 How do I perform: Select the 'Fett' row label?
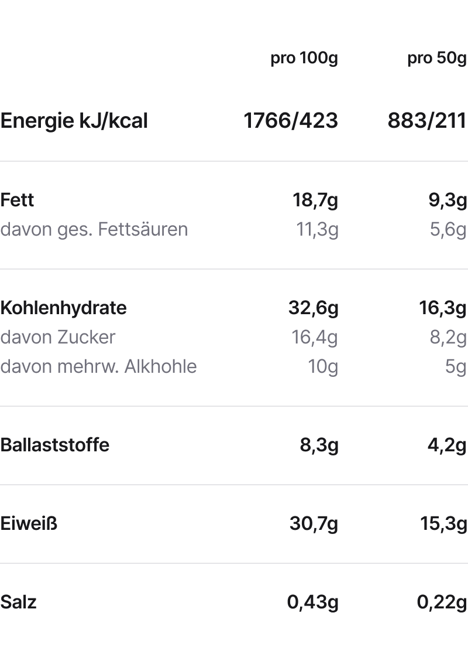click(17, 200)
